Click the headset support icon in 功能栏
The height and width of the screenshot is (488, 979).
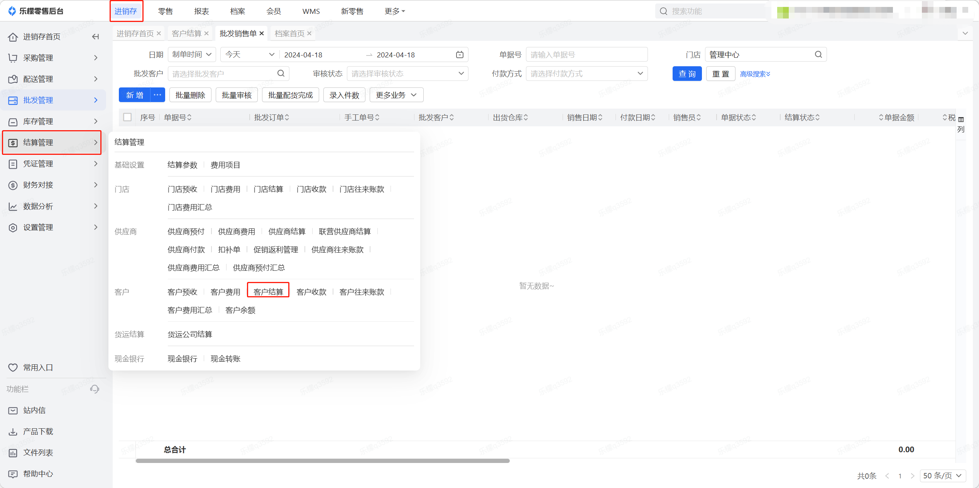[x=95, y=389]
